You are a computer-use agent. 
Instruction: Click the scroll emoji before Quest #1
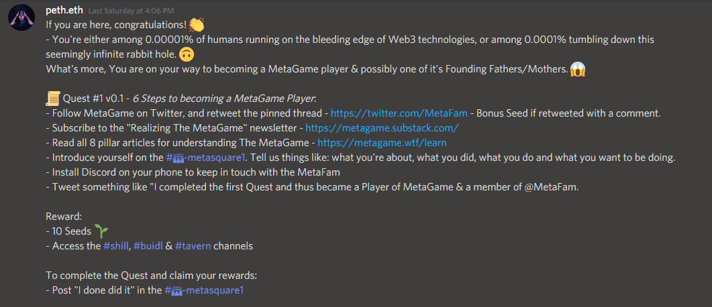(x=53, y=99)
